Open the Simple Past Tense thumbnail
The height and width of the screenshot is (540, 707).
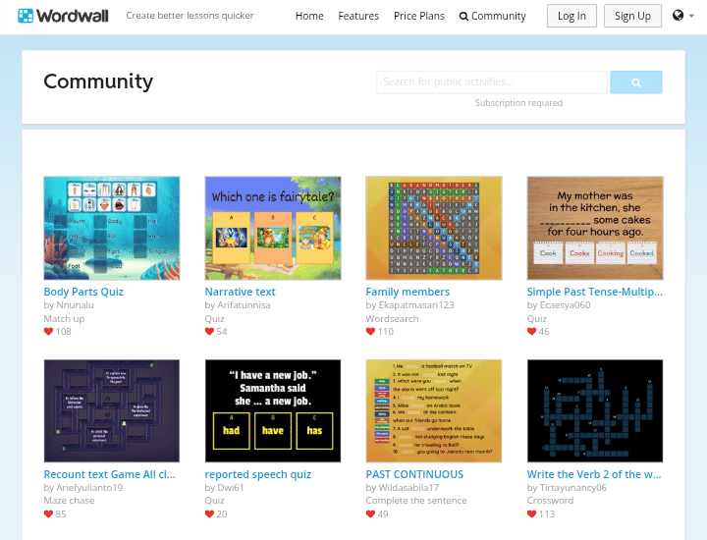[595, 228]
